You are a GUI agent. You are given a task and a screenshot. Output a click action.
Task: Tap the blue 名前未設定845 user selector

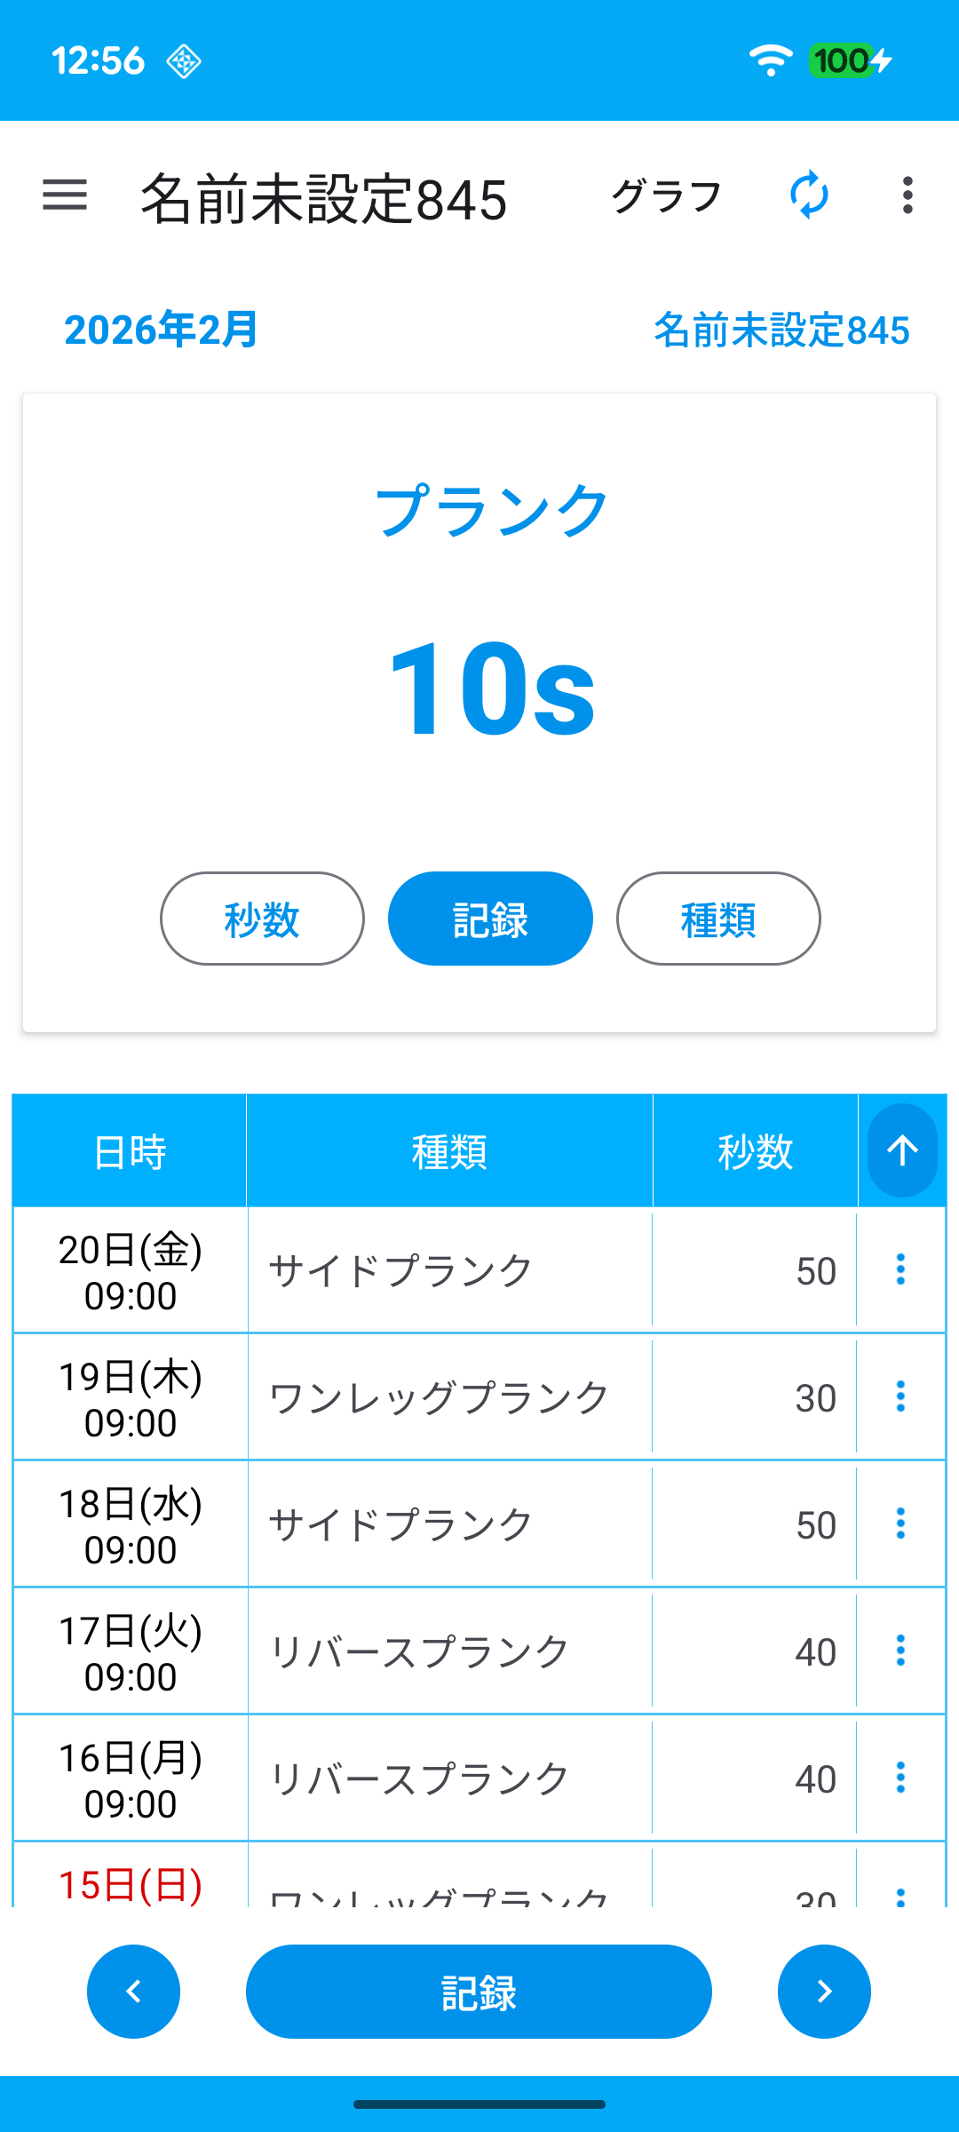pyautogui.click(x=781, y=330)
